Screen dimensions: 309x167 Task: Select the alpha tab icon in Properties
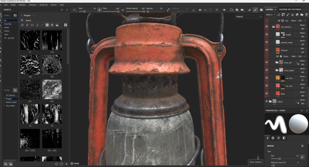coord(273,138)
